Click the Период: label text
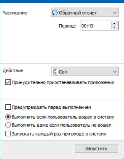The image size is (124, 159). point(68,26)
